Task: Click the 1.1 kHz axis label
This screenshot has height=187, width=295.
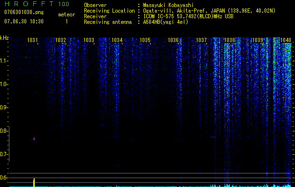Action: pos(4,61)
